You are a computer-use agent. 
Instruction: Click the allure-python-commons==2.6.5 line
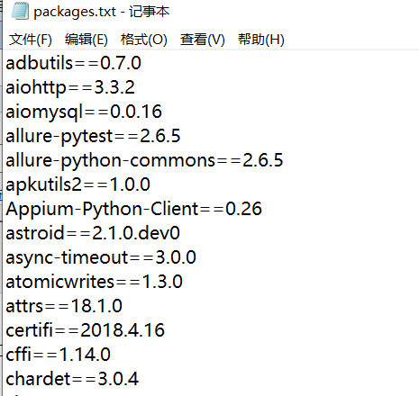[x=144, y=160]
